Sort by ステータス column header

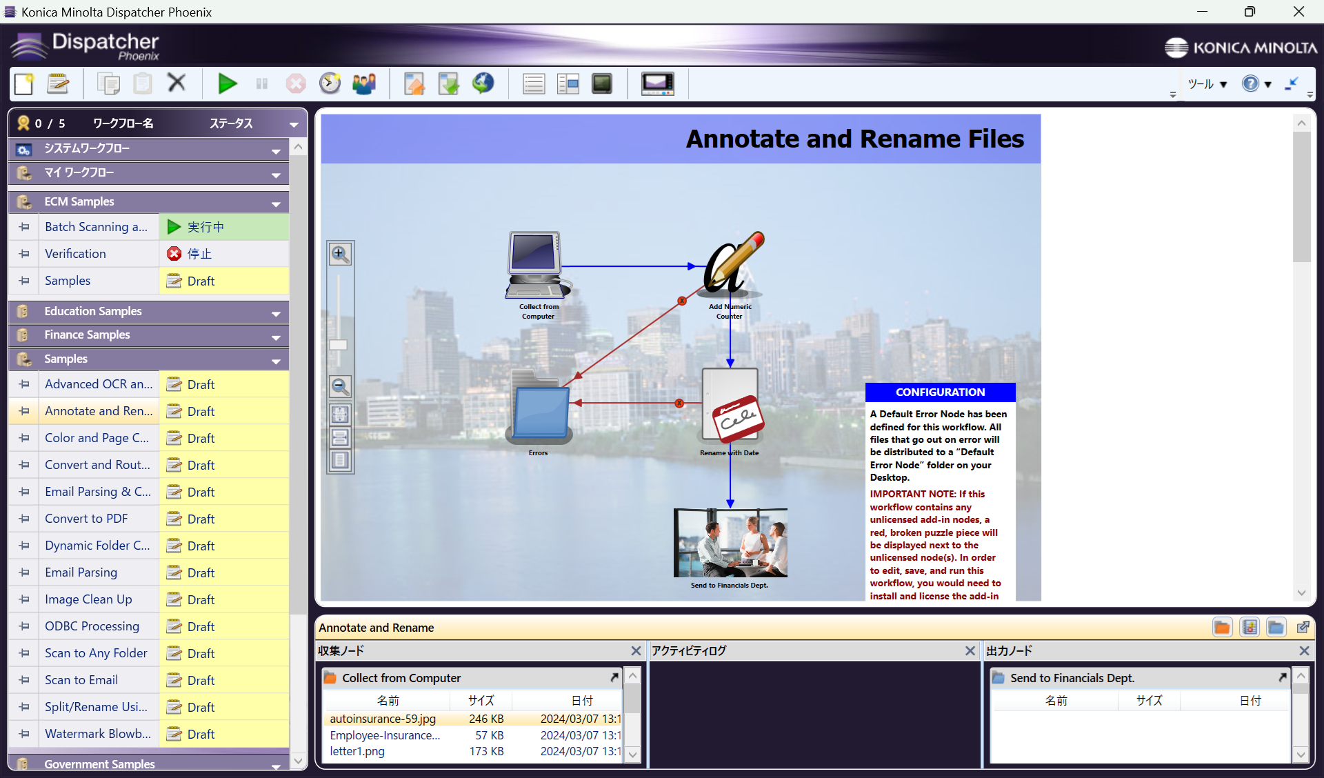231,123
